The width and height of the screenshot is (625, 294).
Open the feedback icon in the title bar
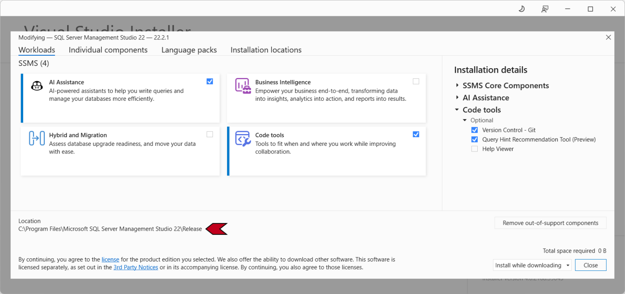point(544,9)
